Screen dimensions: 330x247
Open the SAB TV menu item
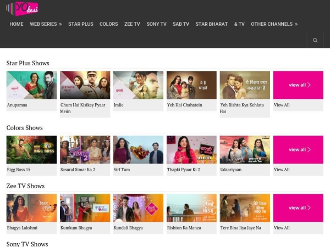(181, 24)
